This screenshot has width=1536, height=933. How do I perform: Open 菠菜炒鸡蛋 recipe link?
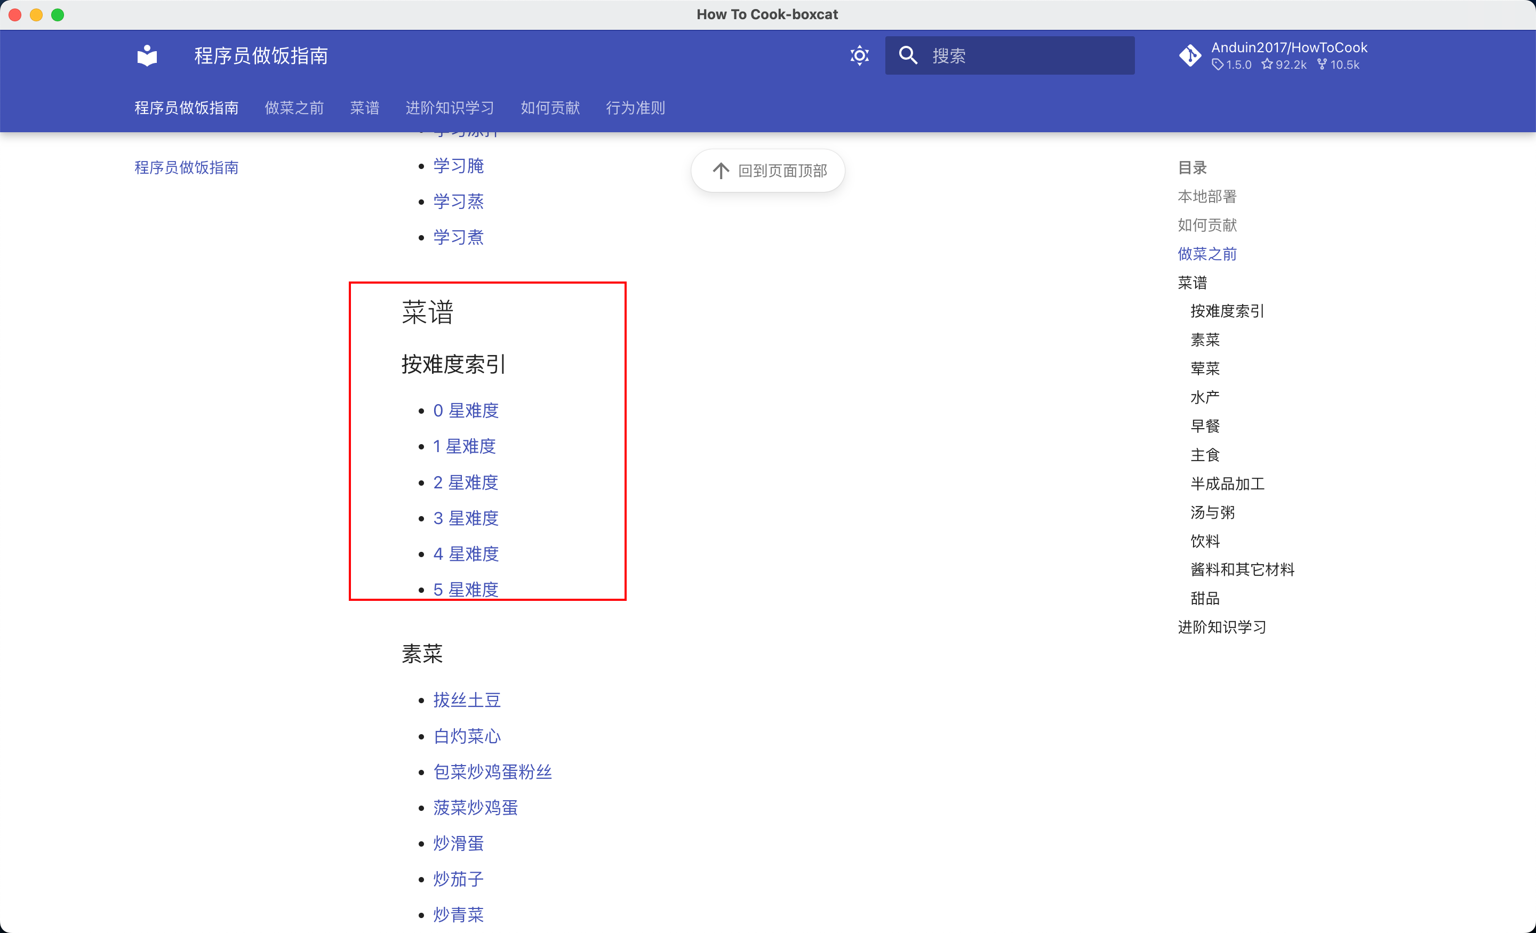tap(476, 808)
